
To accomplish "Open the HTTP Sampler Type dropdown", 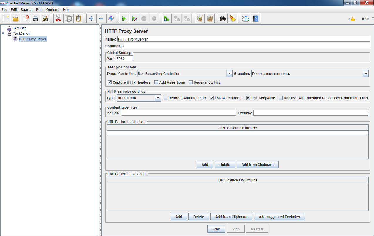I will pos(158,98).
